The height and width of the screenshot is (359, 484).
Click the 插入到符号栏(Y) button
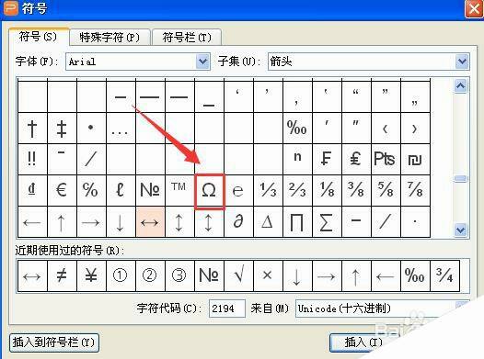[54, 342]
